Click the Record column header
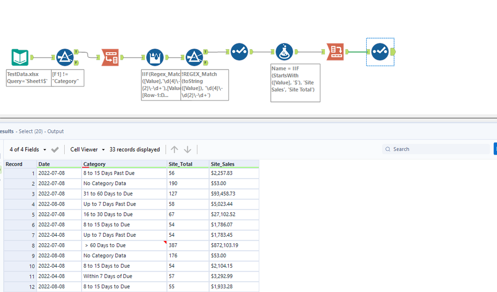 (20, 164)
